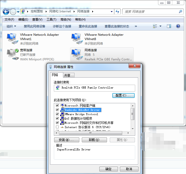Go back with the blue back arrow

6,12
